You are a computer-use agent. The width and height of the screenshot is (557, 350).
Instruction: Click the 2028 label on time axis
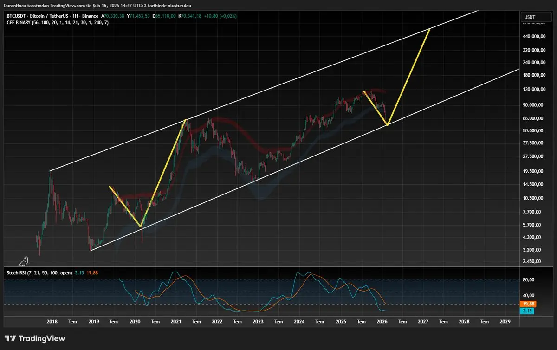click(464, 321)
